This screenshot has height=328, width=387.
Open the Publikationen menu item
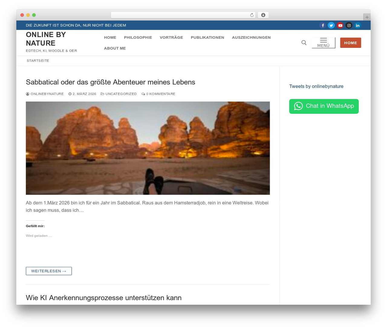207,38
